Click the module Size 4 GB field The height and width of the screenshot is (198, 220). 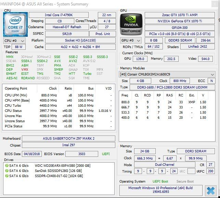(x=140, y=81)
